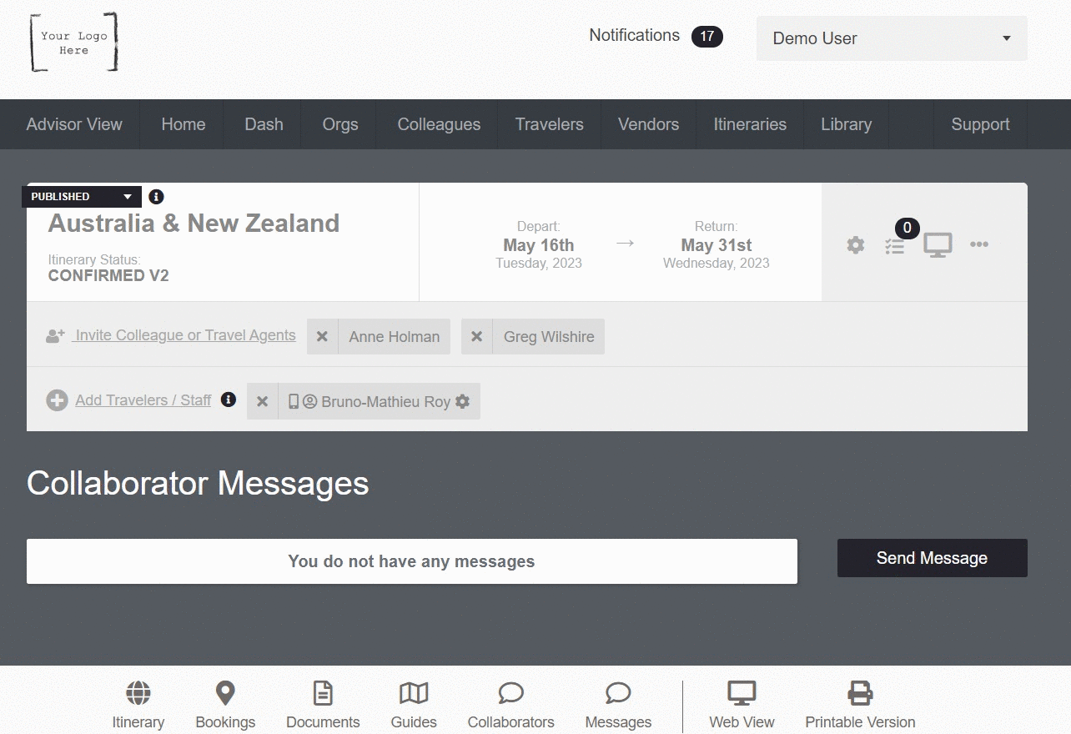
Task: Open the Travelers navigation item
Action: point(549,124)
